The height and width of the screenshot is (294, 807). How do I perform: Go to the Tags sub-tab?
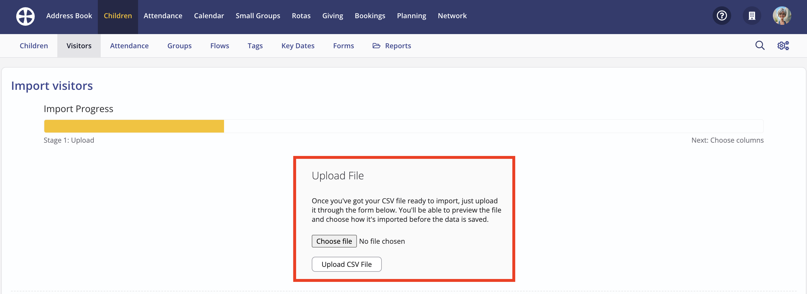[255, 46]
